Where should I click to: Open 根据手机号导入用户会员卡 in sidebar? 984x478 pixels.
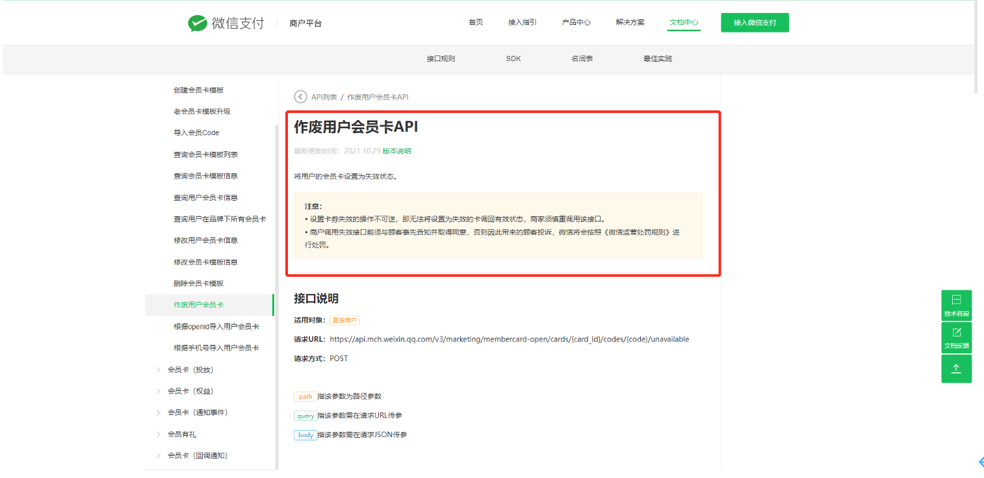[216, 348]
